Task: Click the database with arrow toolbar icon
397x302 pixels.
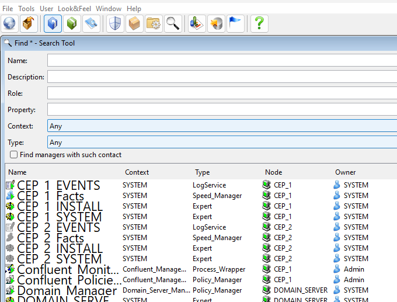Action: [216, 23]
